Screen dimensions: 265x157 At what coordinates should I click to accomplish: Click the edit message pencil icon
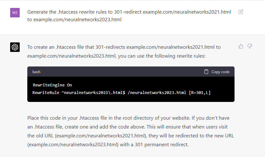pyautogui.click(x=241, y=12)
